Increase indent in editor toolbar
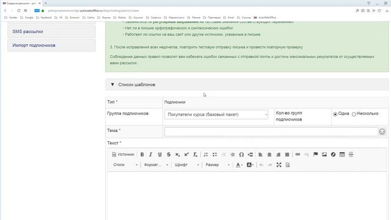Screen dimensions: 391x220 pos(232,155)
